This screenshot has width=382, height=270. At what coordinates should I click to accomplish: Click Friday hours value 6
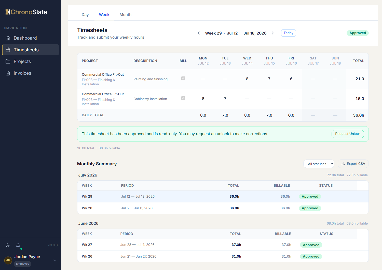291,79
